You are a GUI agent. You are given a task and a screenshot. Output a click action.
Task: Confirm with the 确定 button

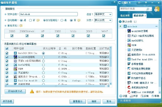[94, 101]
